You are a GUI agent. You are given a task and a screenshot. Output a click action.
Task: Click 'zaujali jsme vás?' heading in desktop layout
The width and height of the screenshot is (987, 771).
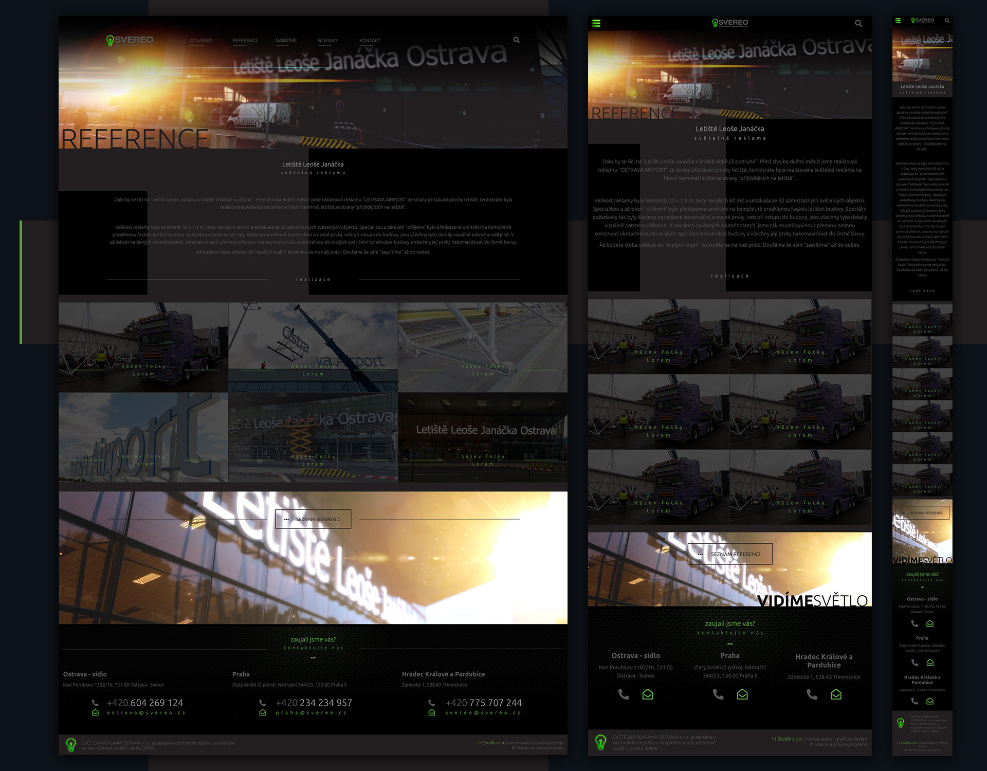tap(313, 639)
